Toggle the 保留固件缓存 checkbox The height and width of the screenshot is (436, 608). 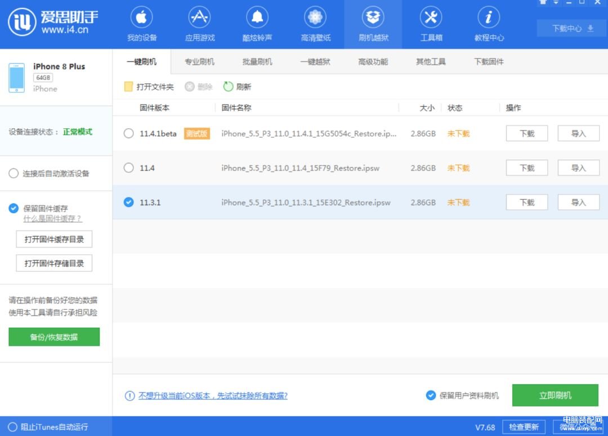pyautogui.click(x=14, y=209)
